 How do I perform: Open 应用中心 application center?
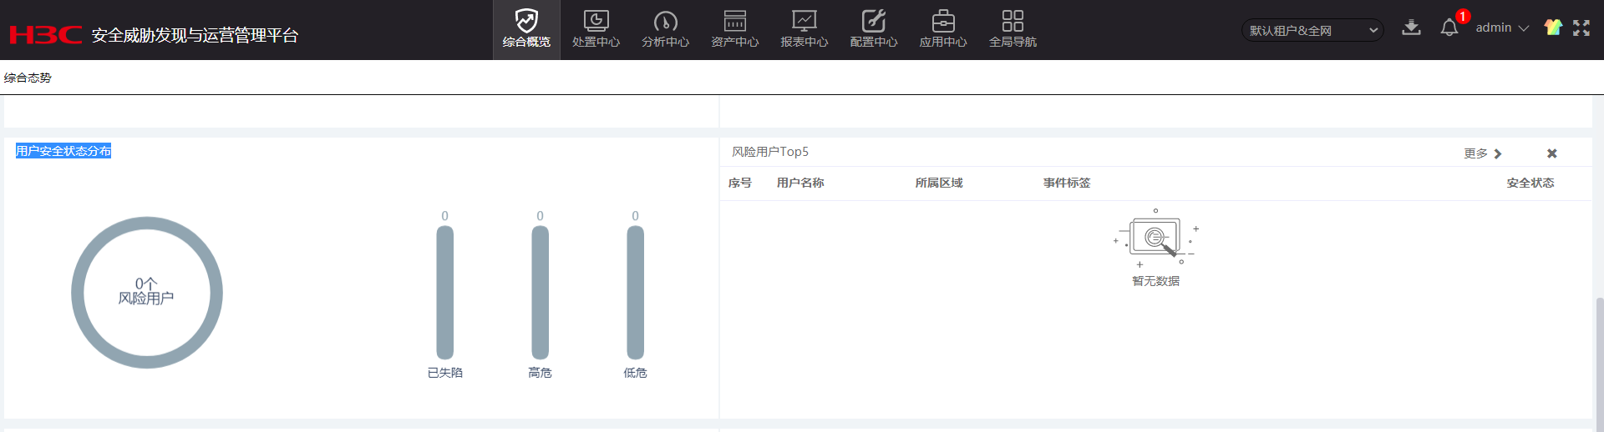tap(943, 30)
